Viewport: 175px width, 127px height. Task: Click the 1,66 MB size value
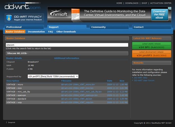[123, 84]
